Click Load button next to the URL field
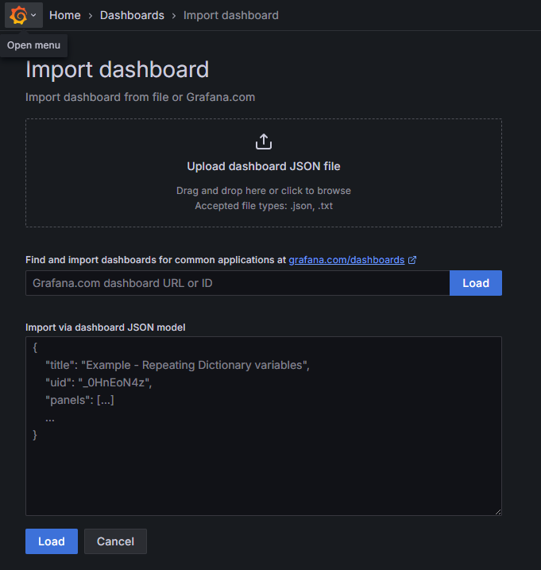This screenshot has width=541, height=570. point(476,283)
